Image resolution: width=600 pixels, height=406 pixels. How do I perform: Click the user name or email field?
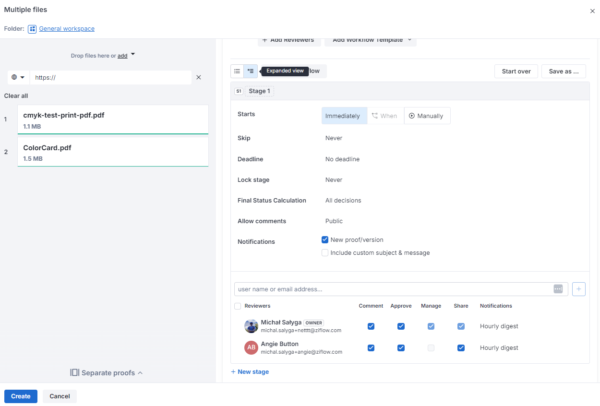pyautogui.click(x=394, y=289)
